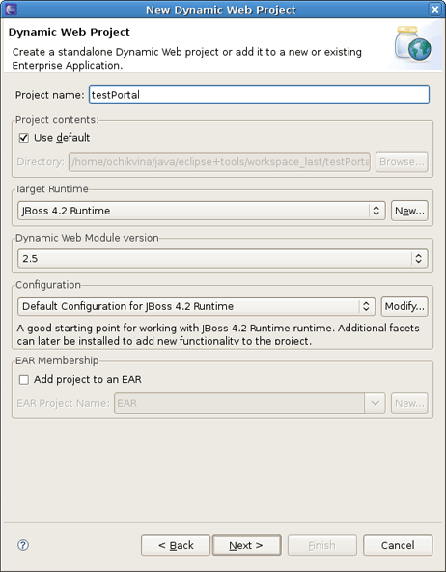
Task: Click the Eclipse icon in title bar
Action: click(x=12, y=9)
